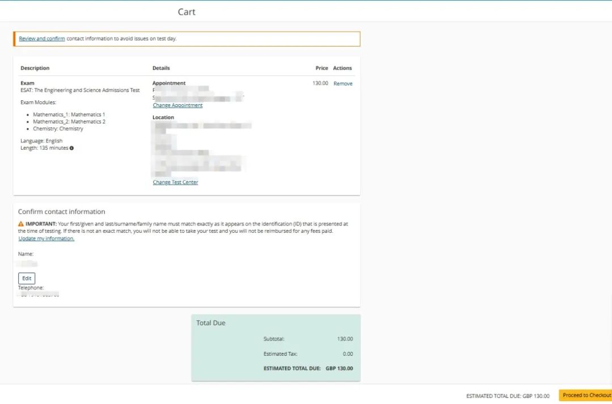This screenshot has height=404, width=612.
Task: Click the info icon next to Length
Action: tap(71, 148)
